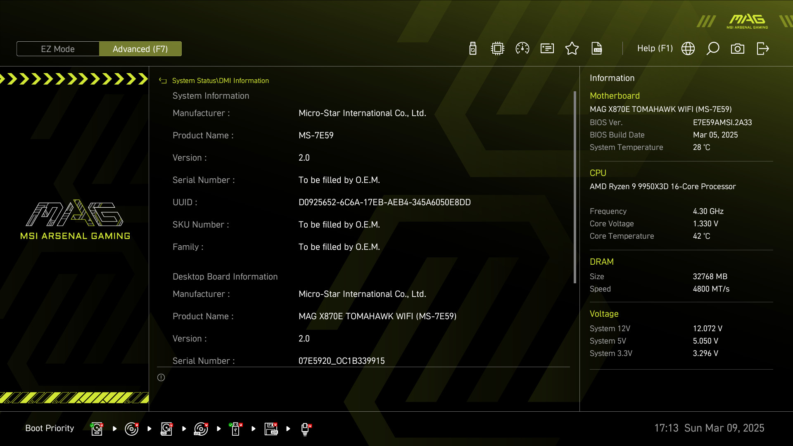Viewport: 793px width, 446px height.
Task: Click the MAG logo in the top right corner
Action: tap(747, 21)
